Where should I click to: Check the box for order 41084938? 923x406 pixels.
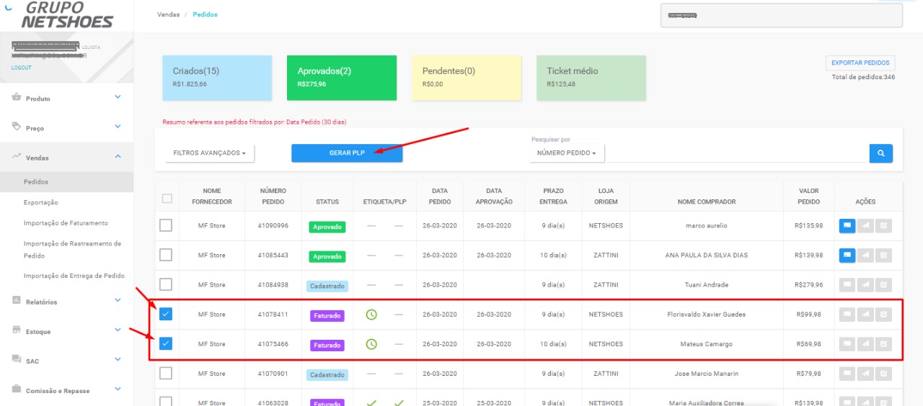[166, 284]
